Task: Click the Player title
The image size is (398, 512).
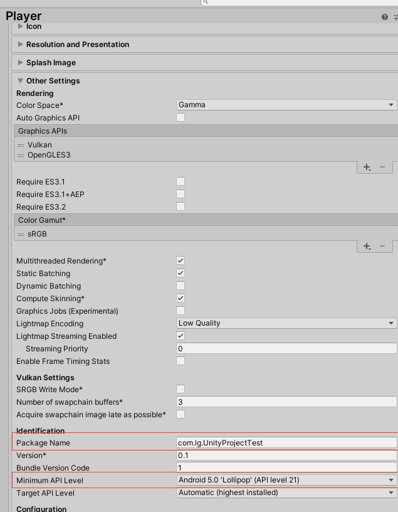Action: click(23, 16)
